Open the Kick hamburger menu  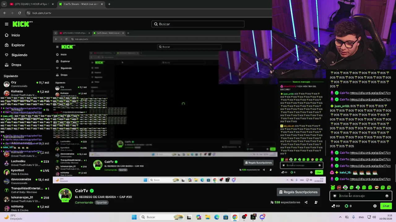click(x=6, y=24)
